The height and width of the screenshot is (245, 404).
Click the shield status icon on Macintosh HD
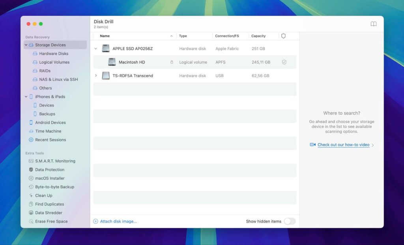coord(285,62)
